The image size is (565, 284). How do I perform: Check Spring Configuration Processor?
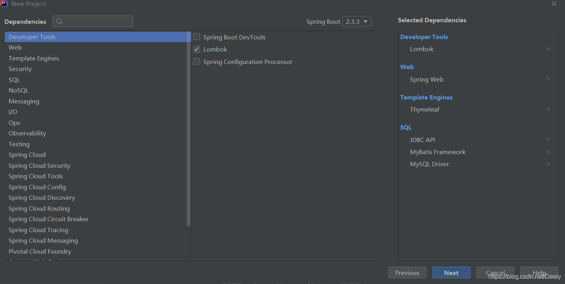tap(197, 62)
